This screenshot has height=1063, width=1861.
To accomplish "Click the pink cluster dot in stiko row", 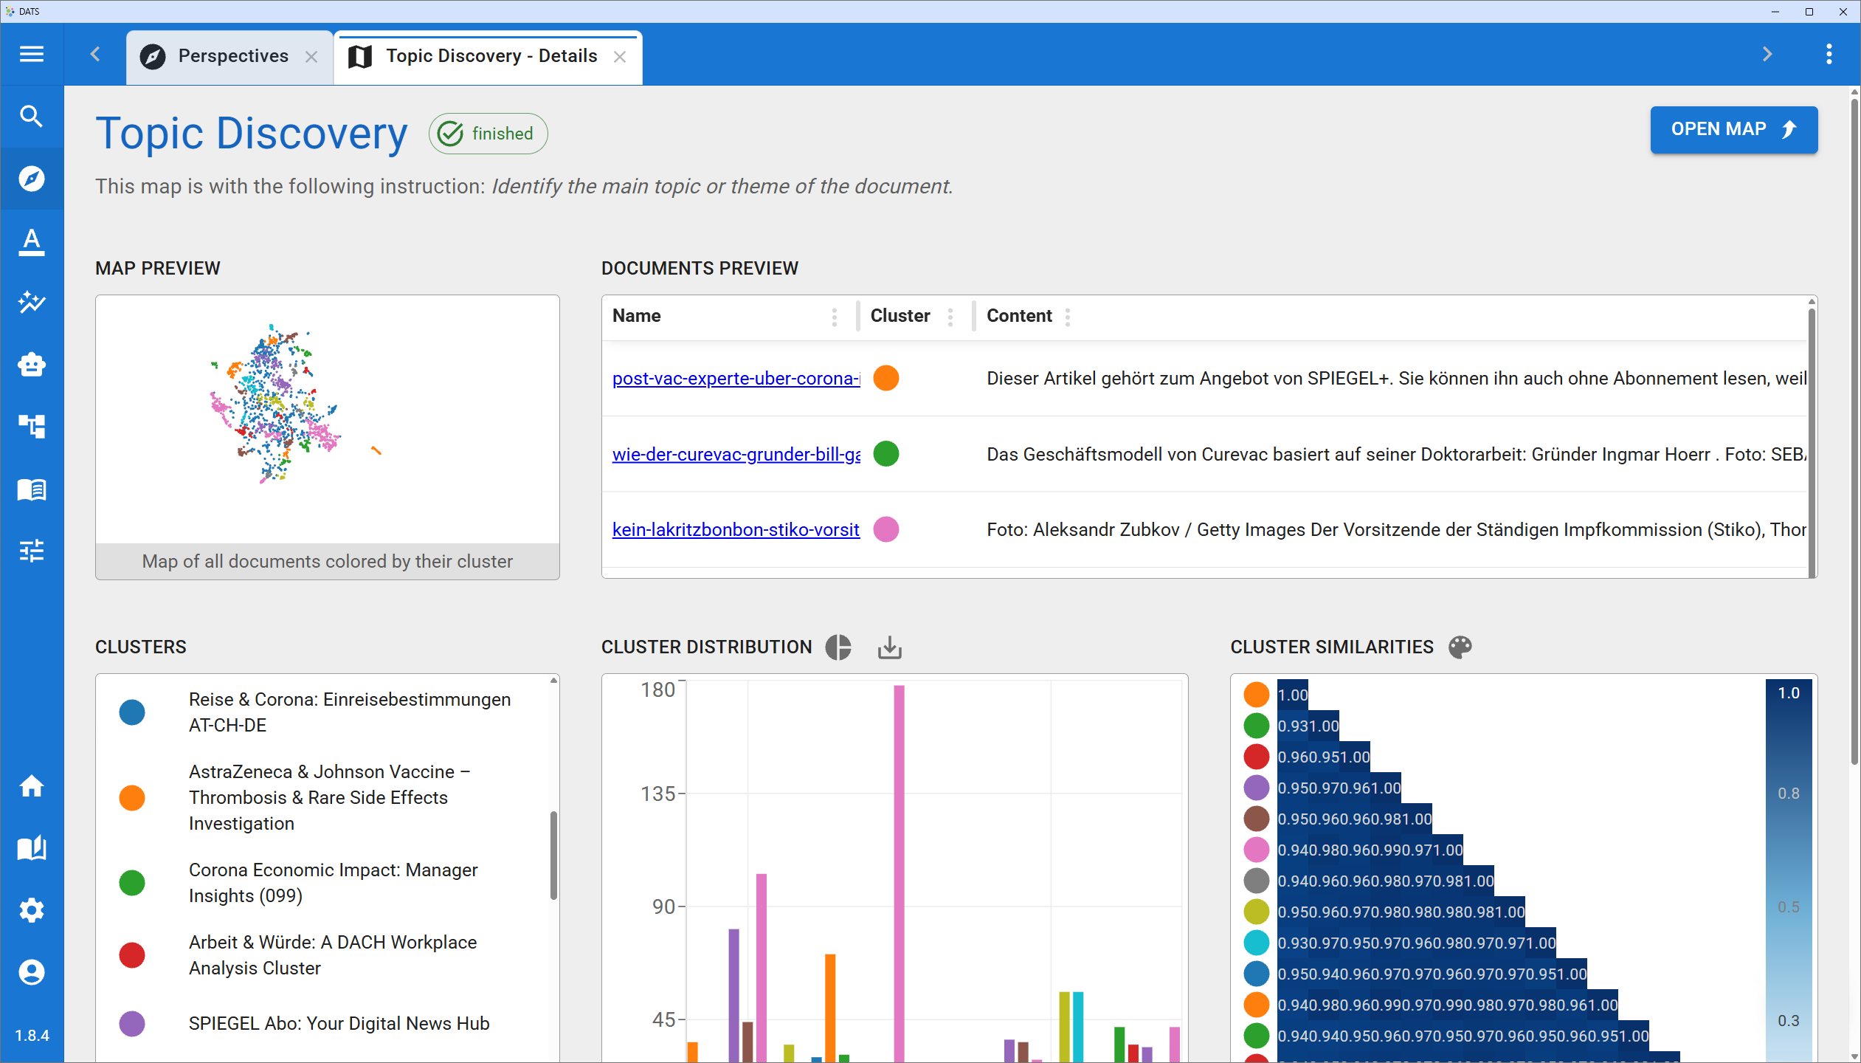I will tap(886, 529).
